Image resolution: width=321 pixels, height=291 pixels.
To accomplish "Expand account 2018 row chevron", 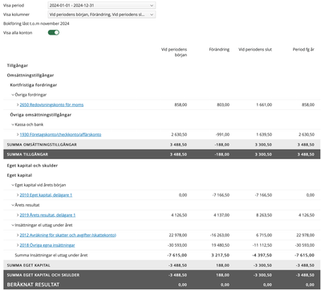I will 18,245.
